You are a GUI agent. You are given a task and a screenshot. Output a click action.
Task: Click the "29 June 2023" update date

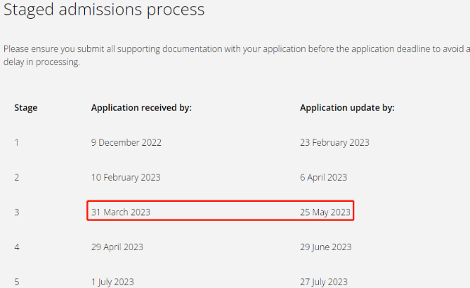click(x=326, y=247)
